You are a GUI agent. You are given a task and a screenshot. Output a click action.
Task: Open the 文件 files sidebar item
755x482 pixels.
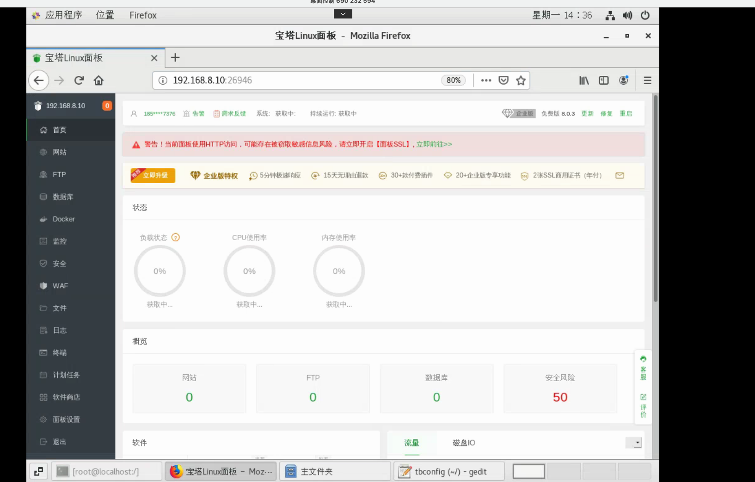point(71,308)
